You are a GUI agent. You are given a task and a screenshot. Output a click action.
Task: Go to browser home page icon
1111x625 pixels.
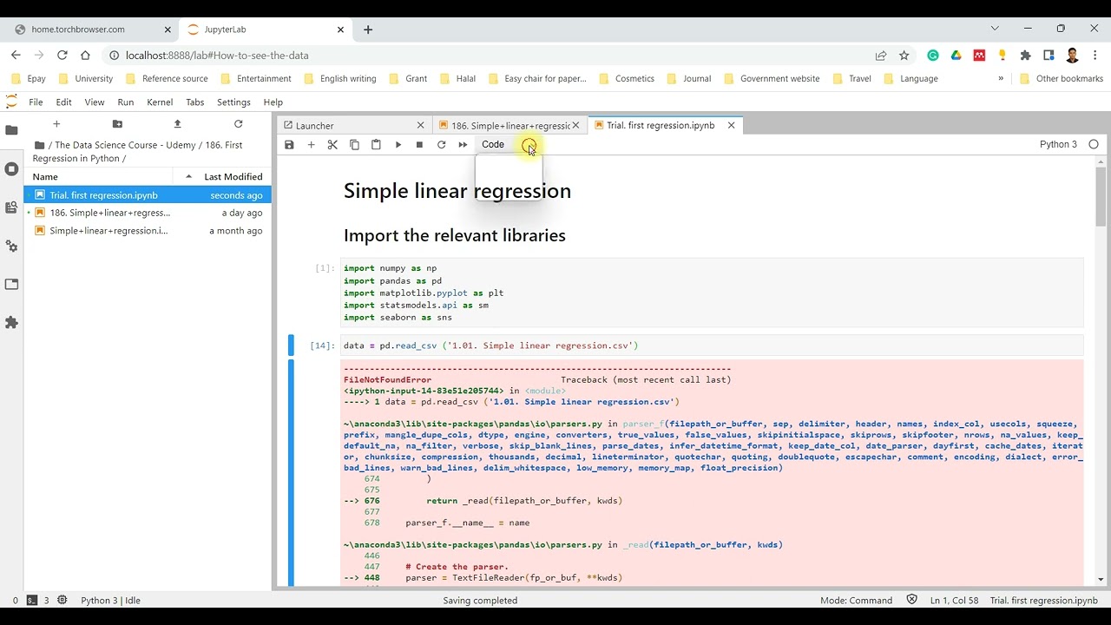pos(85,56)
